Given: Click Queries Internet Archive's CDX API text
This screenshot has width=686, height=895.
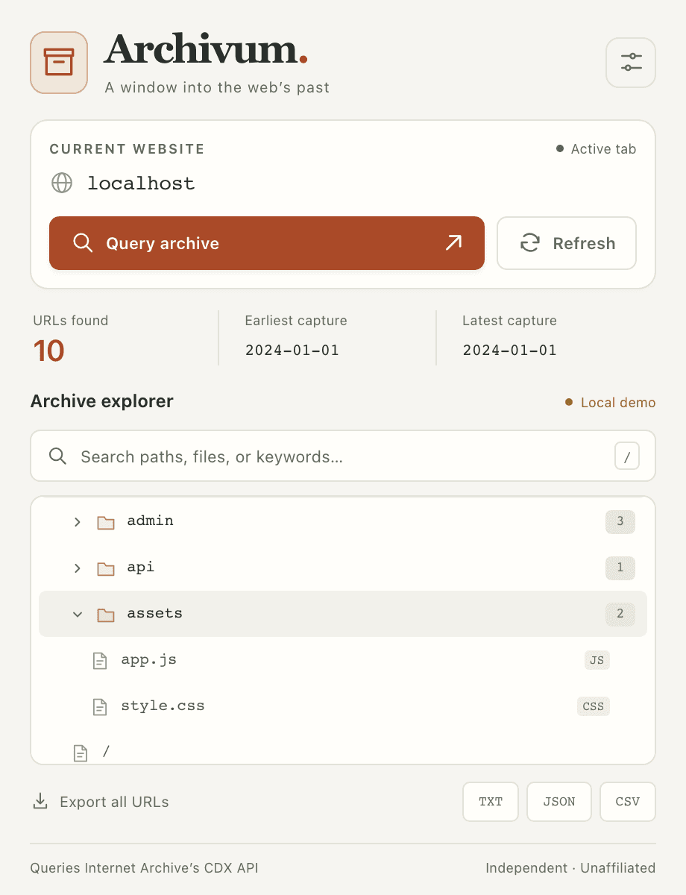Looking at the screenshot, I should point(145,868).
